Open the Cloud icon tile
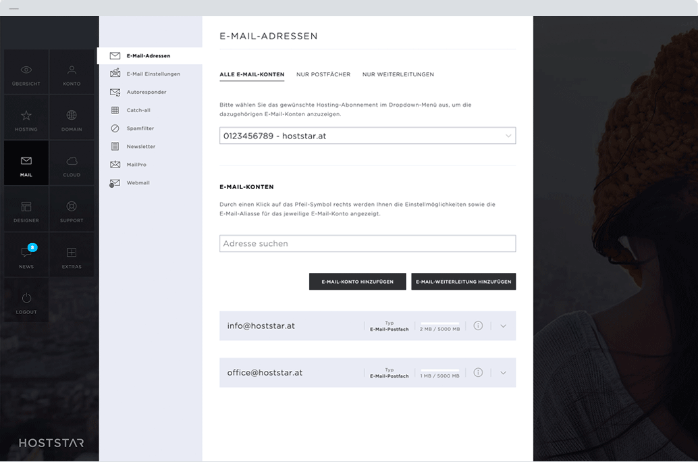698x462 pixels. coord(72,163)
